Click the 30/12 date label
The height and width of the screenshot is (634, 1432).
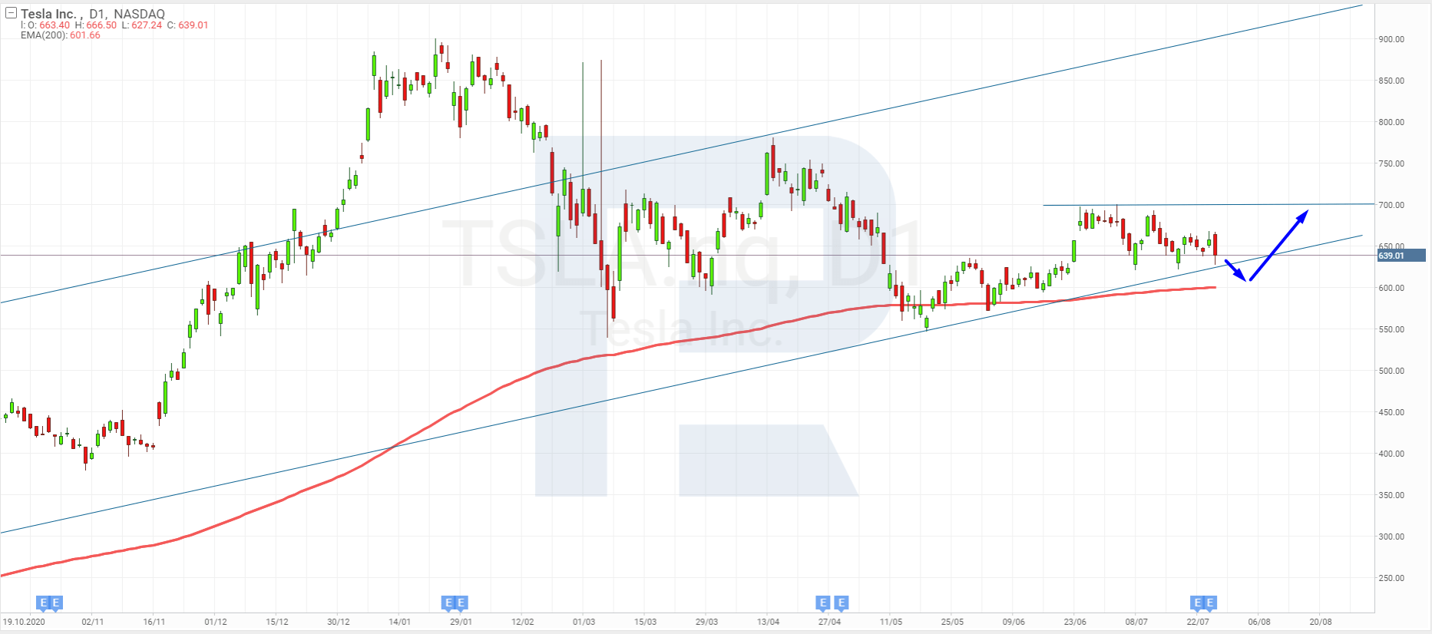pyautogui.click(x=338, y=622)
